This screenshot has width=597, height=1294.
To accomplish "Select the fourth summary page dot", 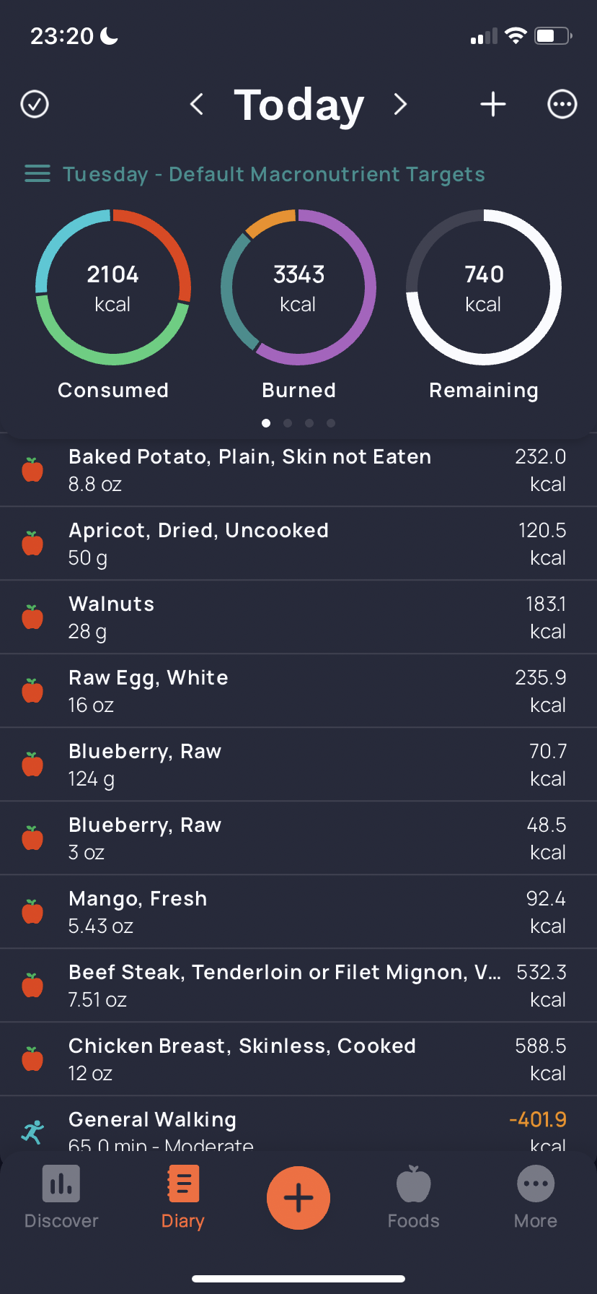I will pos(331,423).
